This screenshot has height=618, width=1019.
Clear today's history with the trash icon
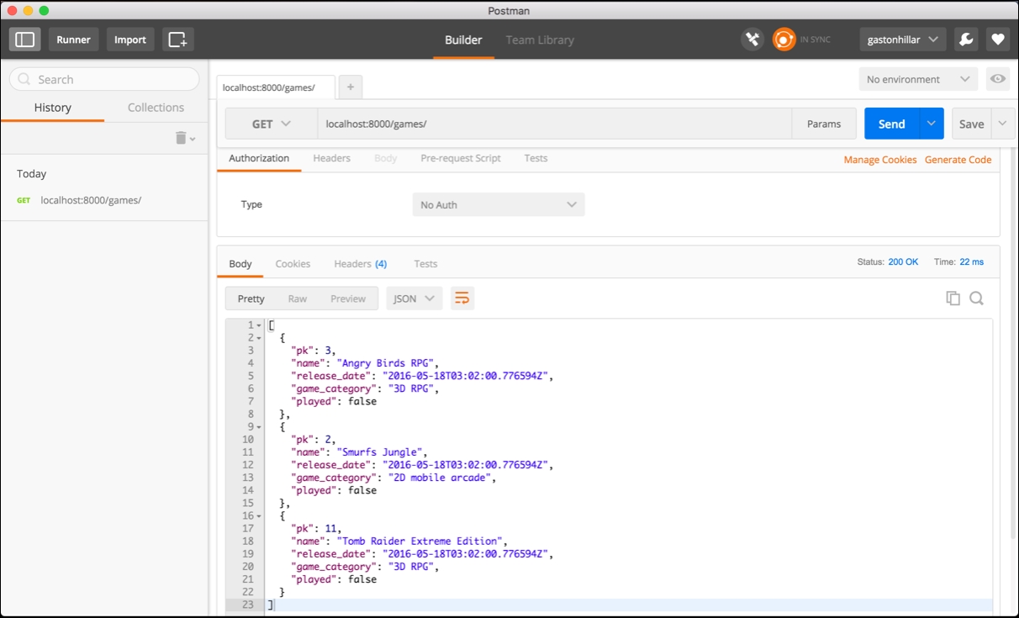coord(181,137)
